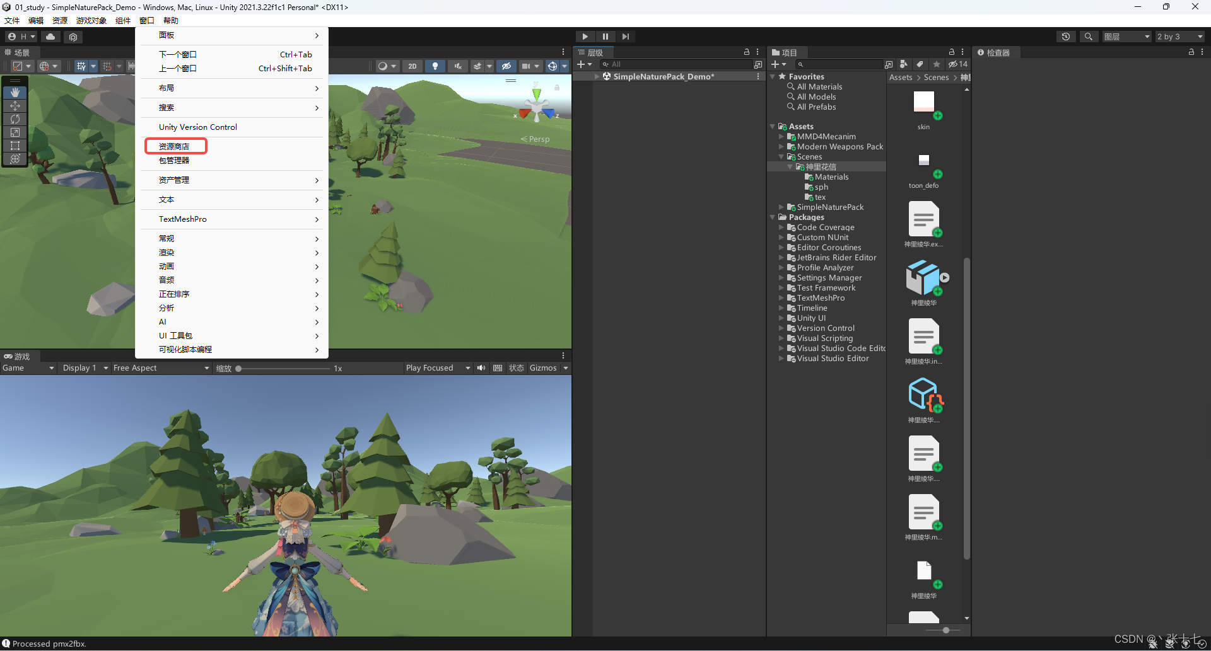Open the TextMeshPro submenu
This screenshot has height=651, width=1211.
[x=231, y=219]
